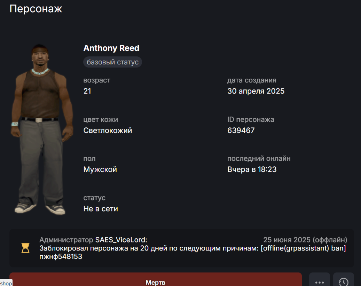Click the Персонаж page title
This screenshot has height=286, width=361.
36,9
